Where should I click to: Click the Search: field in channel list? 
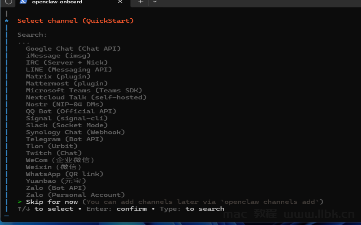coord(32,35)
